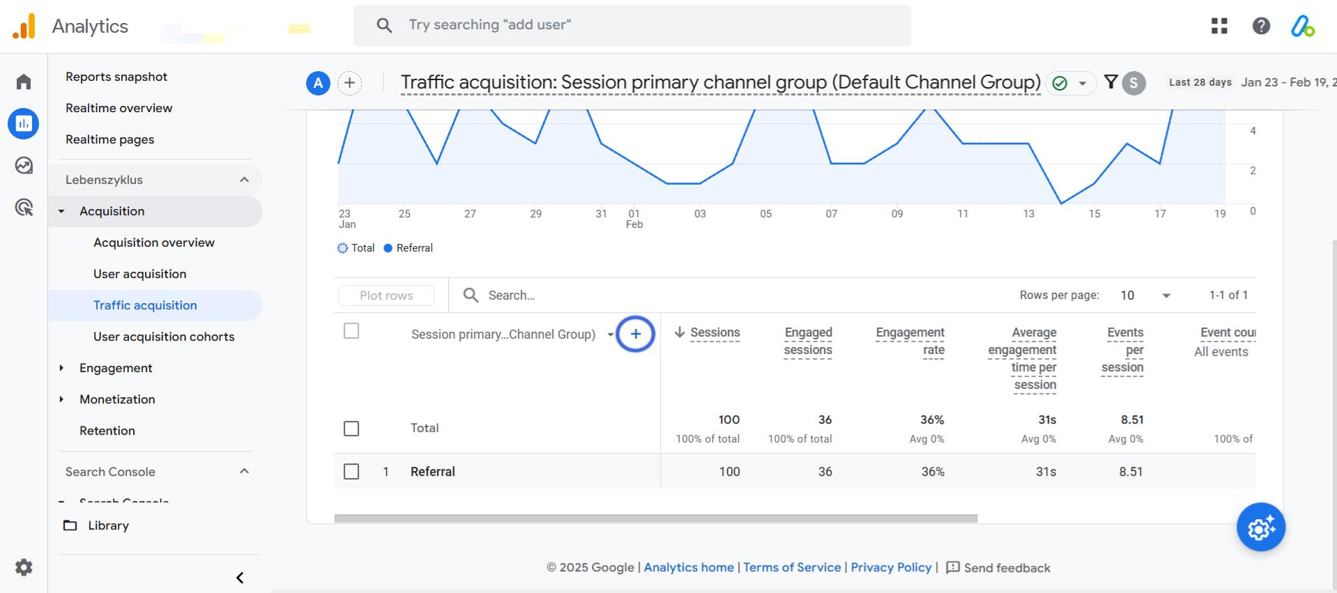Open Realtime pages
This screenshot has width=1337, height=593.
pos(110,139)
